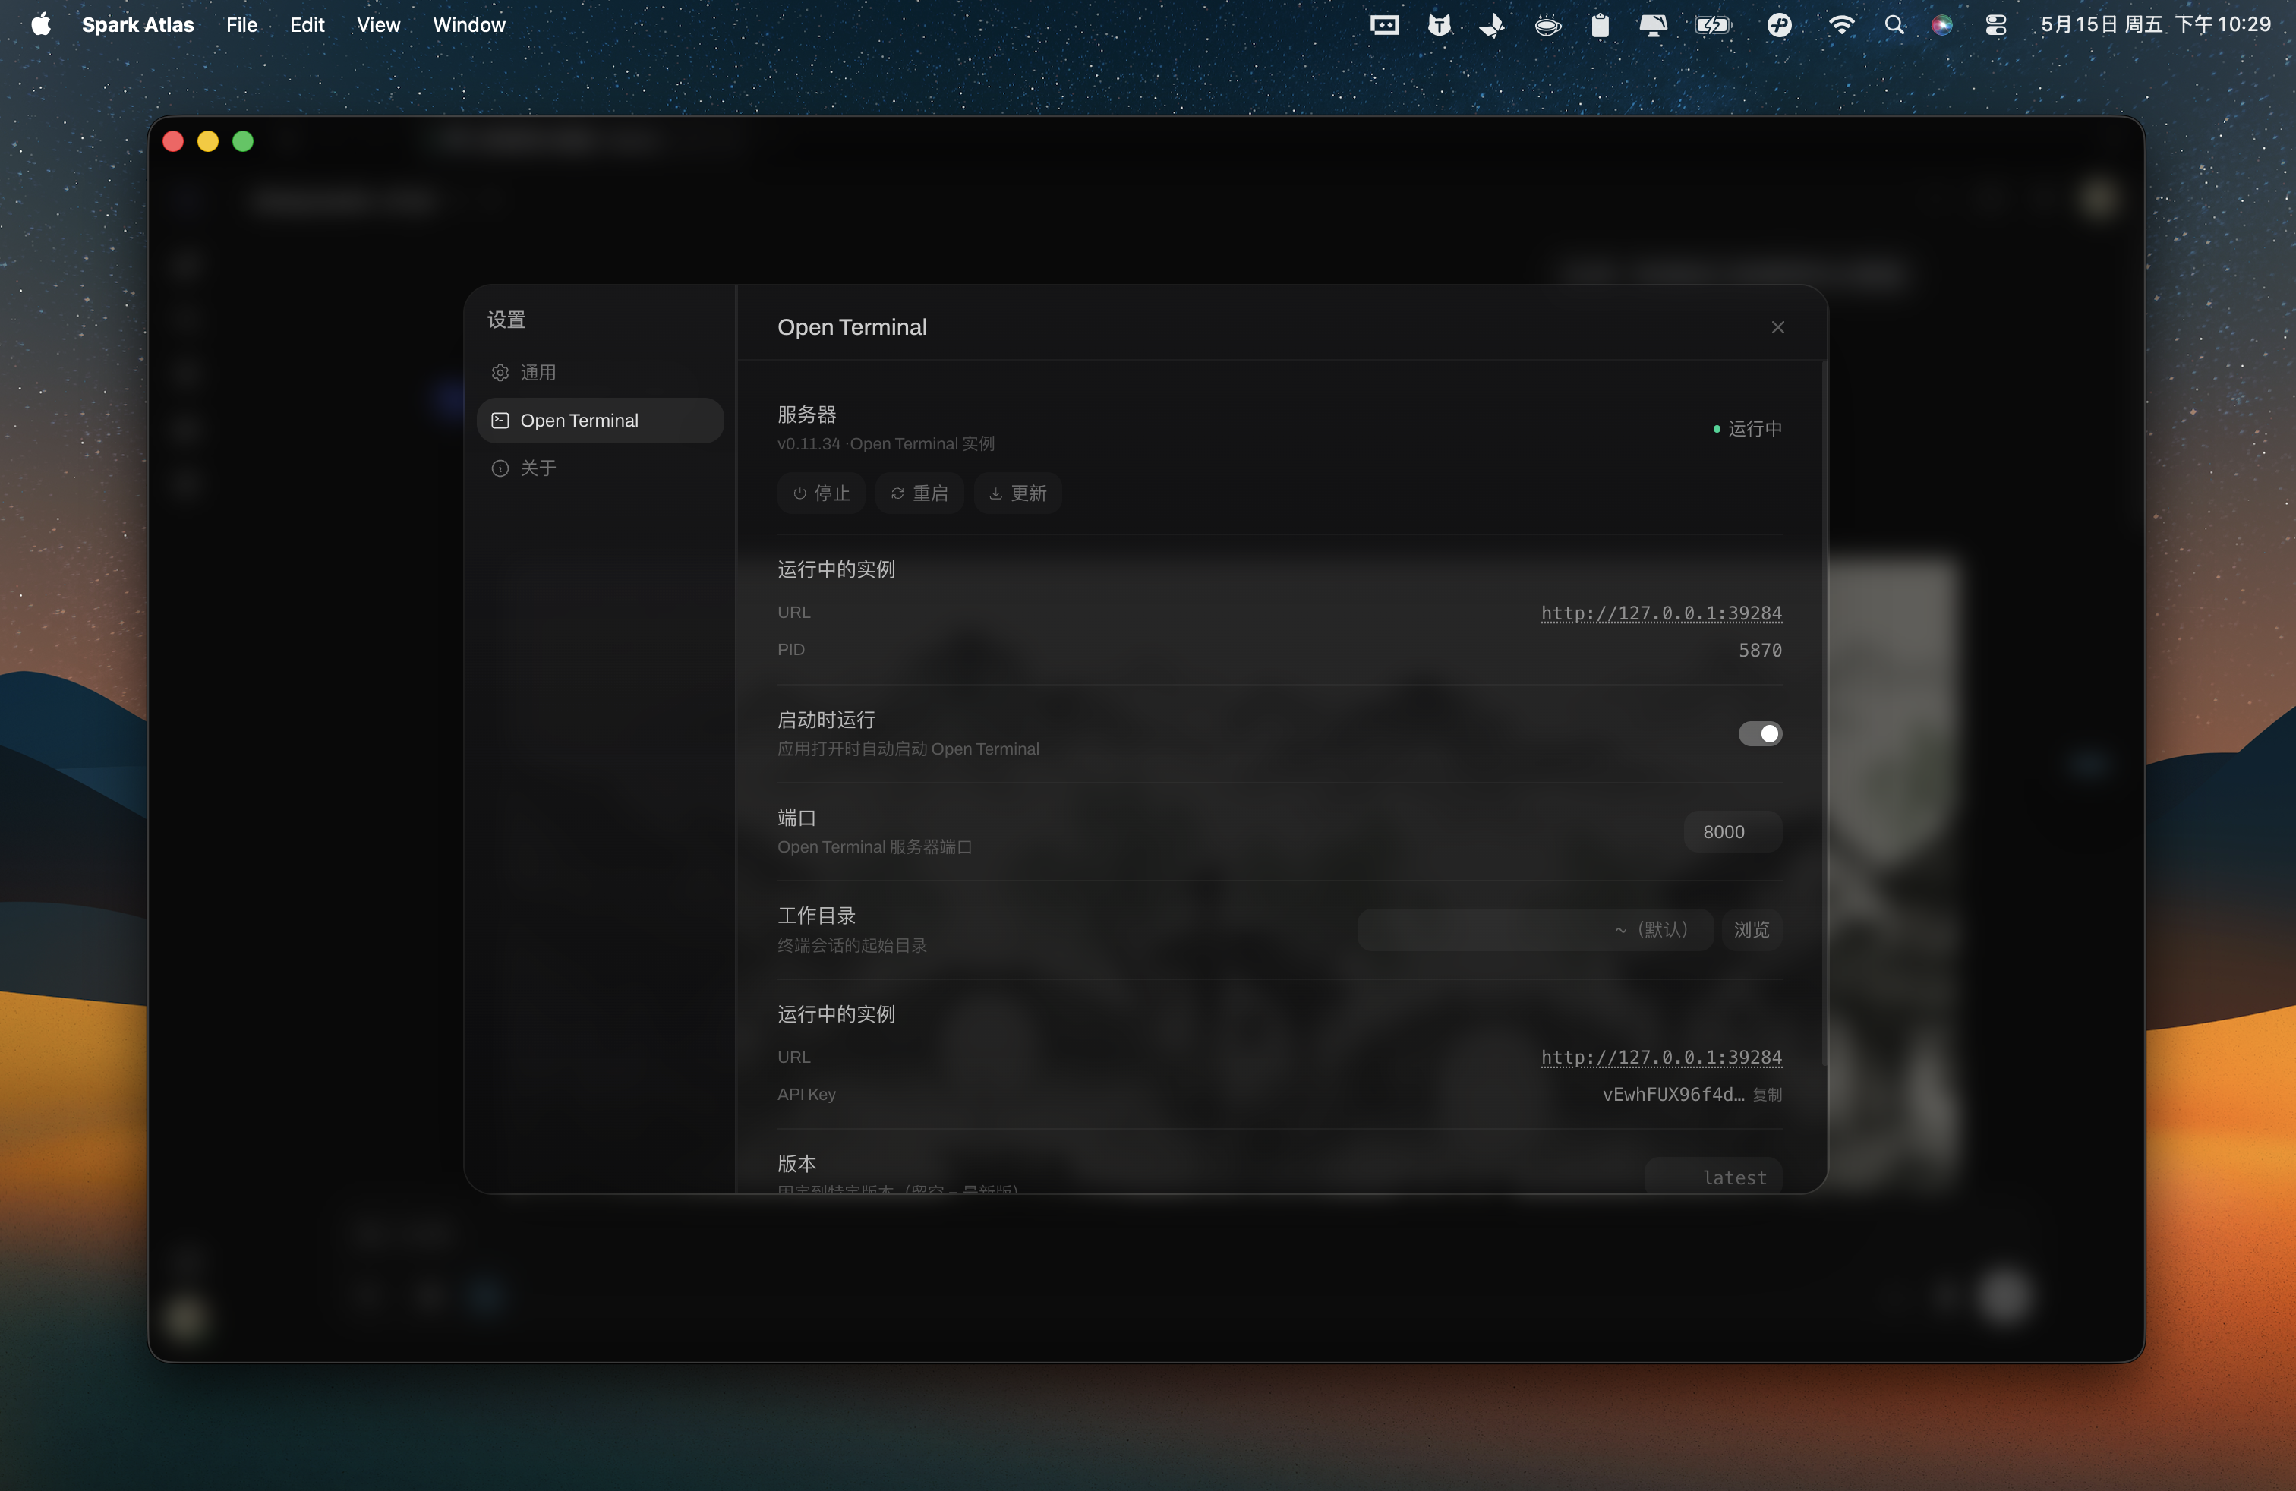Click the PID value 5870
Screen dimensions: 2296x1491
click(x=1761, y=650)
